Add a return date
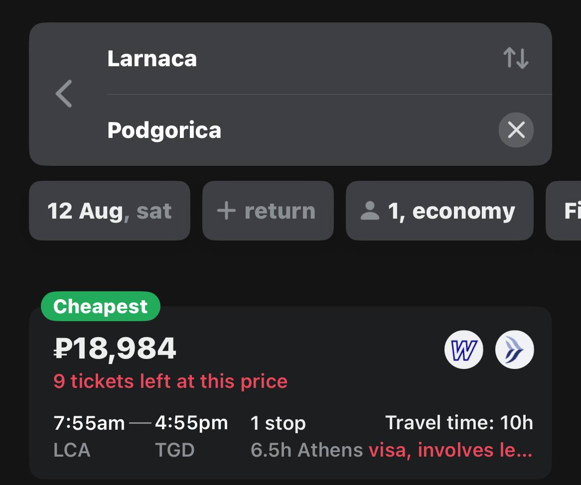 [268, 211]
